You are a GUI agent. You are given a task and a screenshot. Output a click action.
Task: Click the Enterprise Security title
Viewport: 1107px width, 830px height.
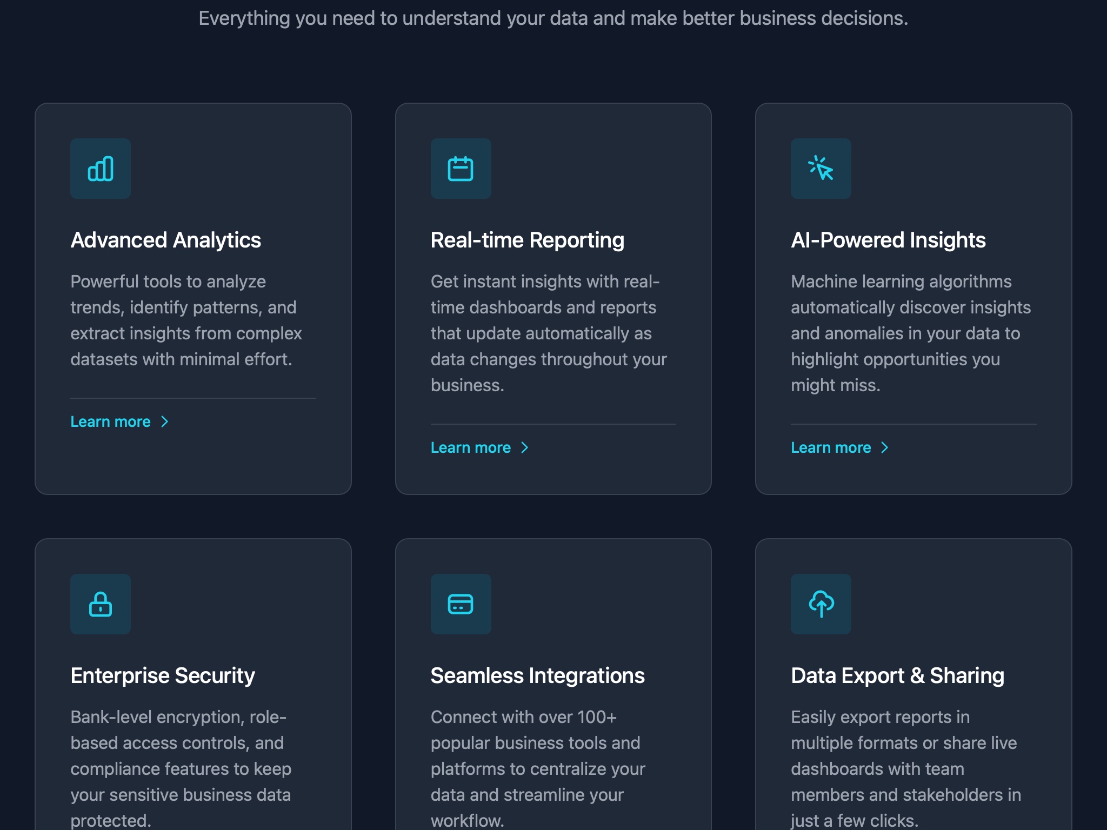(x=162, y=675)
